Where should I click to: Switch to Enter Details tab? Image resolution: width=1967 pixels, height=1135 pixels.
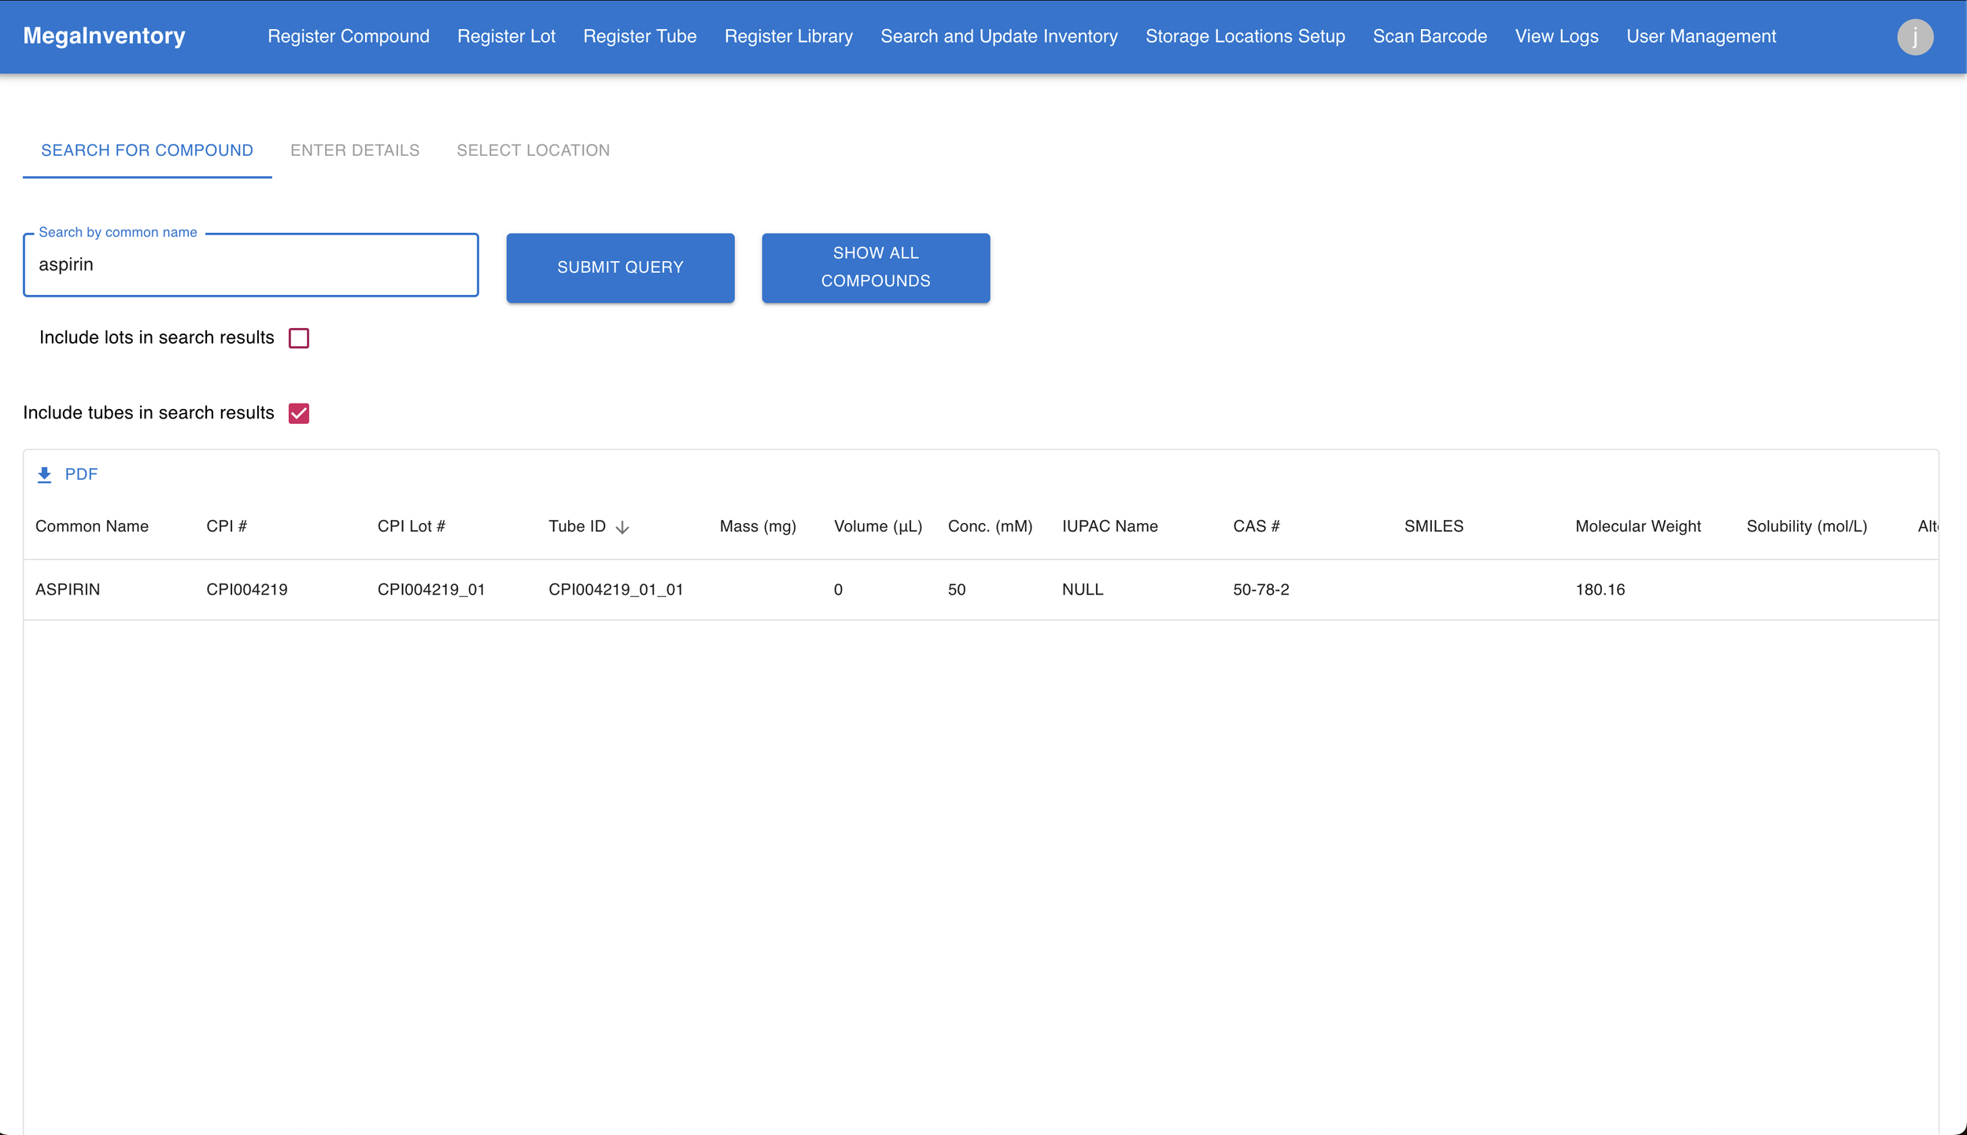[355, 150]
